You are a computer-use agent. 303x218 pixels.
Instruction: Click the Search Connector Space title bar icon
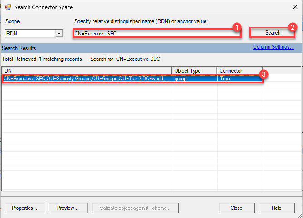click(x=8, y=7)
